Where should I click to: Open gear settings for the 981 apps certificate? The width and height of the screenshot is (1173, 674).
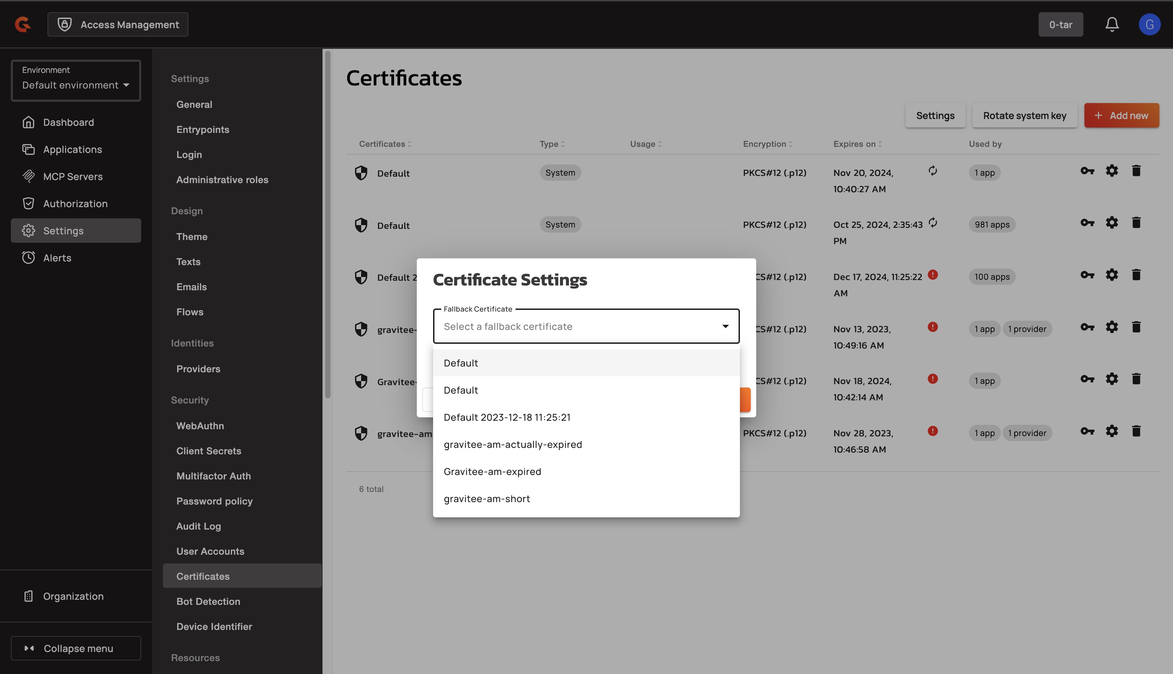tap(1112, 222)
